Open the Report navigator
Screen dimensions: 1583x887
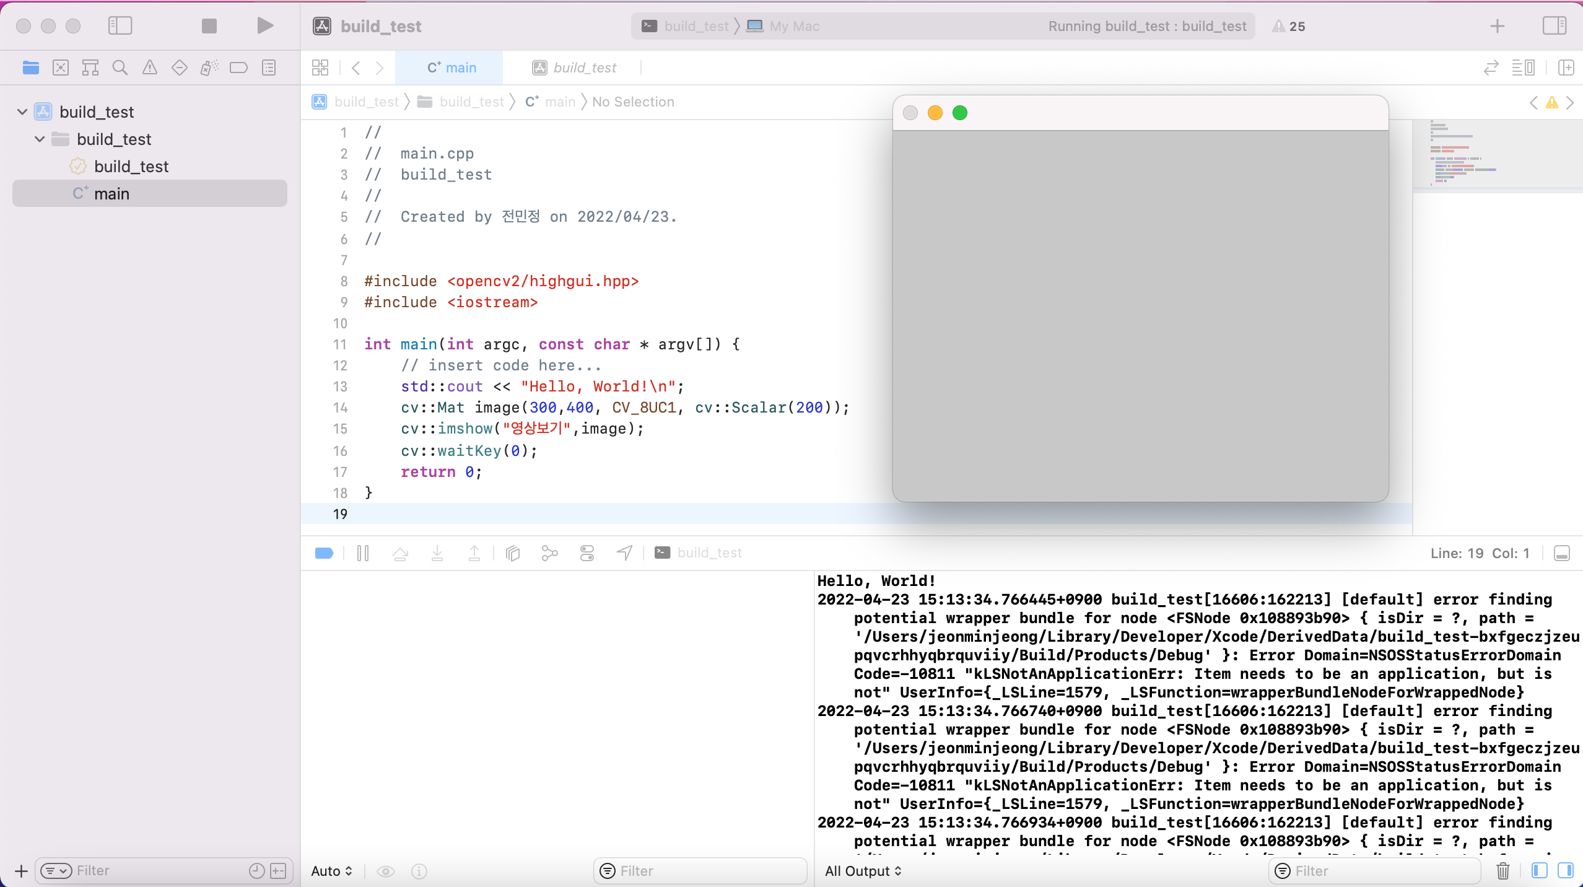tap(269, 68)
